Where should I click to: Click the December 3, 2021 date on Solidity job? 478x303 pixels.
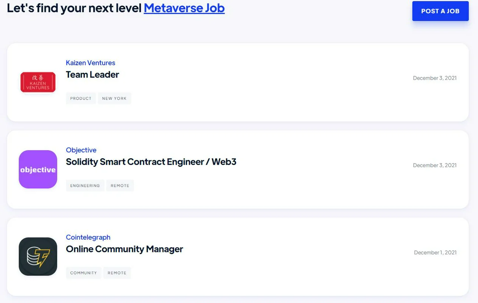pyautogui.click(x=435, y=165)
